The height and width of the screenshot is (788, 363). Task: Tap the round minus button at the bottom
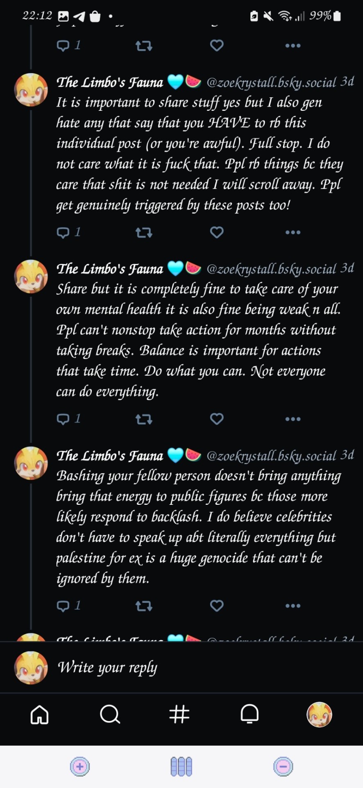(283, 766)
